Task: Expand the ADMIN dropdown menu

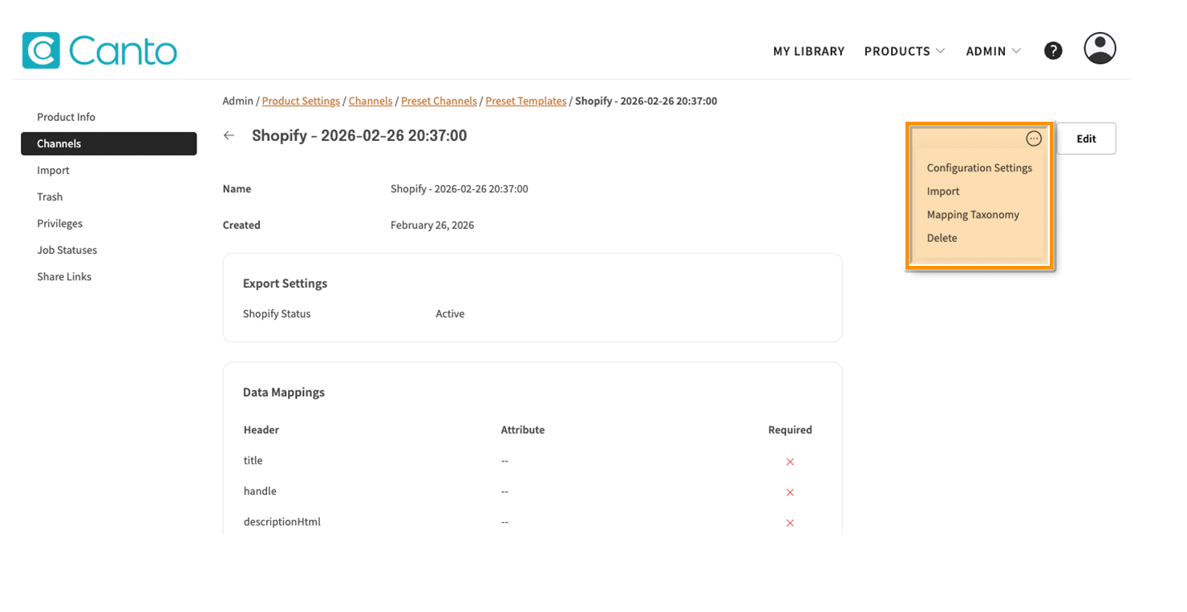Action: click(x=994, y=51)
